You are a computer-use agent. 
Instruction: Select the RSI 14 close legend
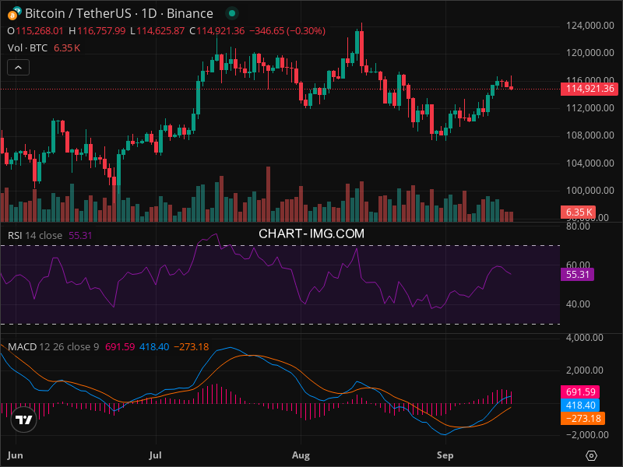click(x=35, y=236)
